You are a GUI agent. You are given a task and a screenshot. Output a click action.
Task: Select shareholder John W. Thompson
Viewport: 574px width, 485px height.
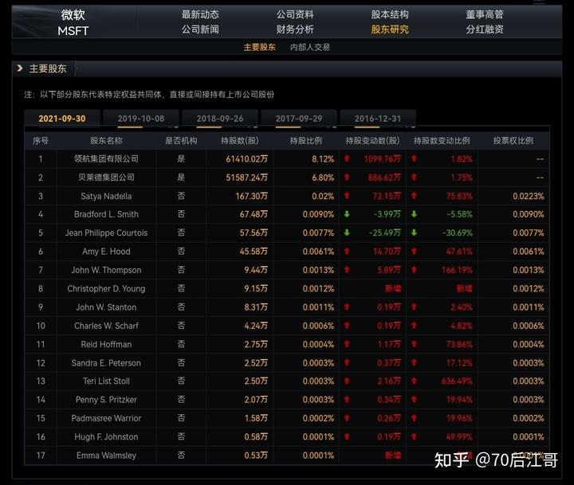click(x=106, y=270)
